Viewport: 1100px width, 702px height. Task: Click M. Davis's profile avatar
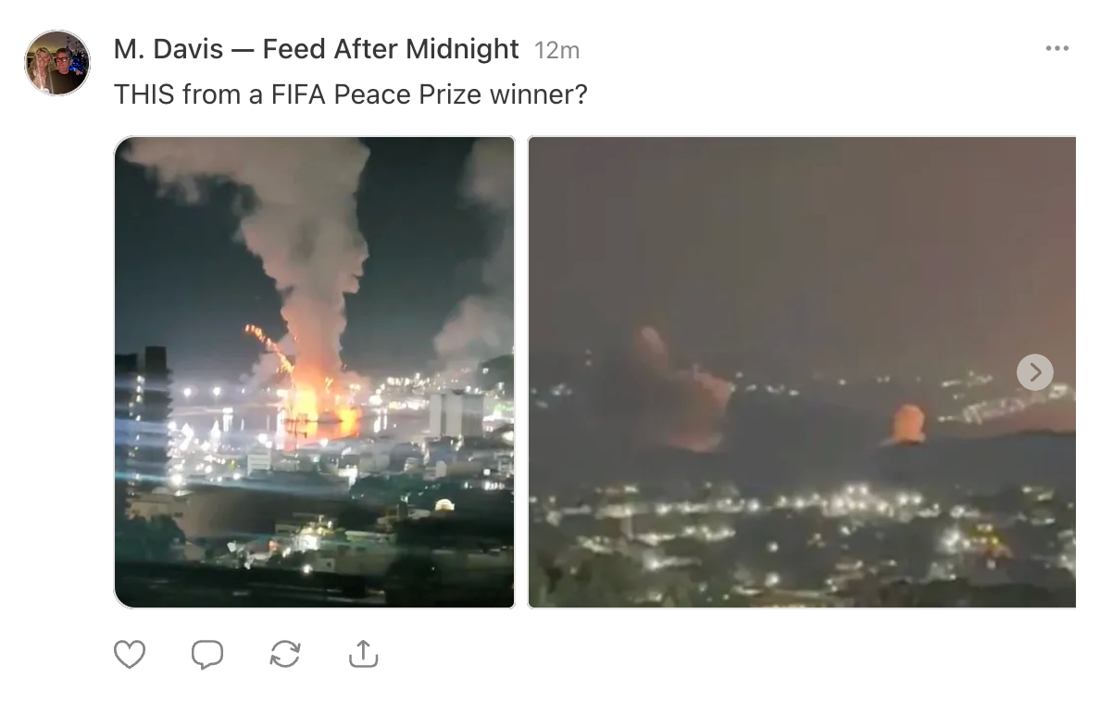[57, 63]
